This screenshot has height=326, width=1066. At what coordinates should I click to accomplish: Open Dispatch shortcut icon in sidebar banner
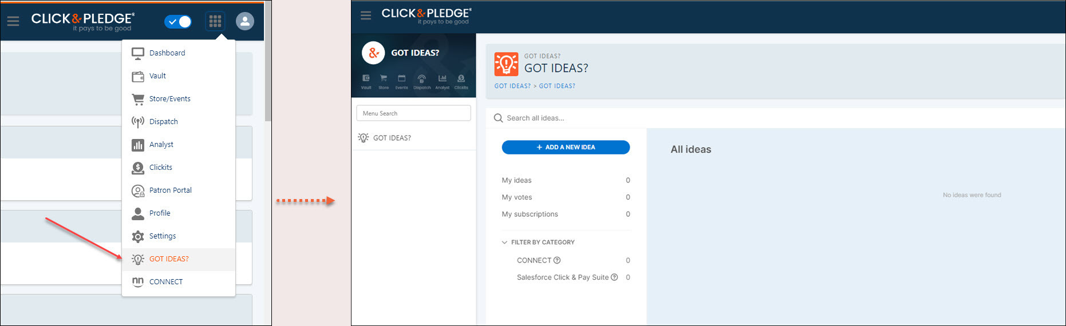click(422, 82)
